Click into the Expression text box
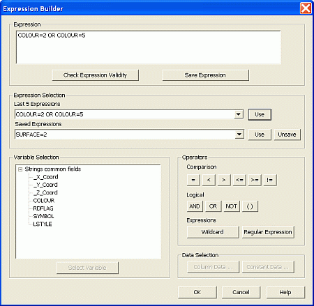 (149, 47)
